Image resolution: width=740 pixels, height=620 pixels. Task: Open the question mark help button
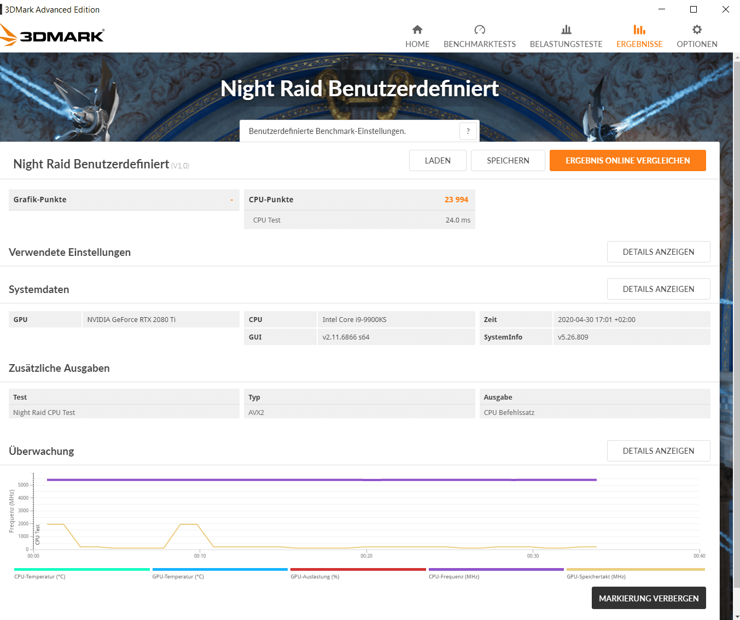click(x=468, y=131)
